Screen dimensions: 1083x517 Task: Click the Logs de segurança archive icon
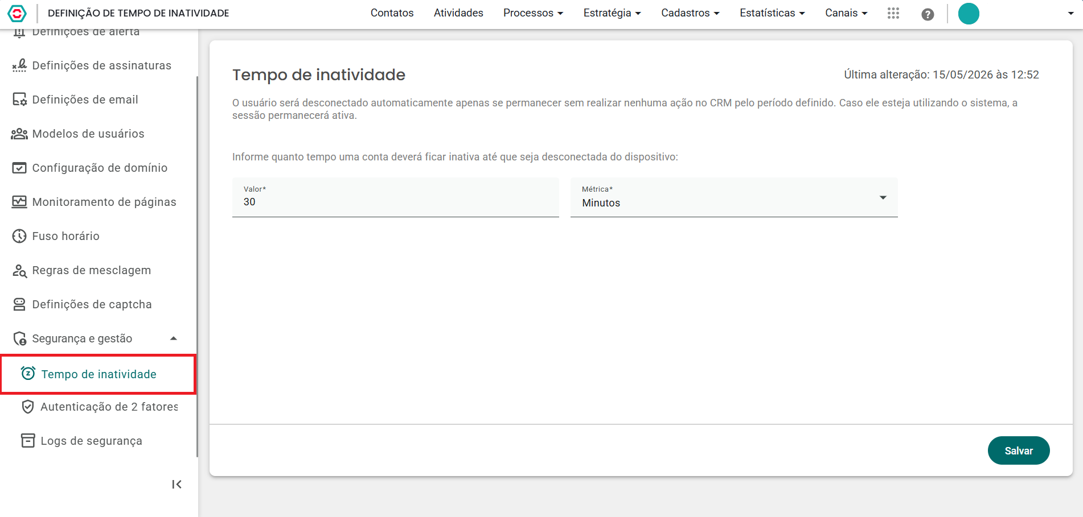coord(28,441)
